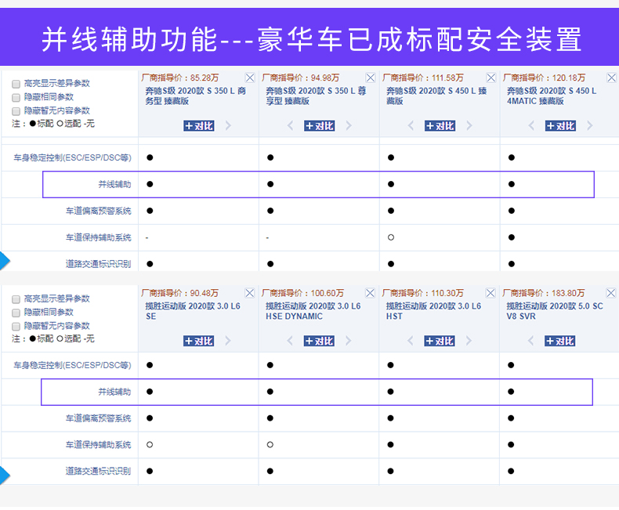Remove 揽胜运动版 3.0 L6 HSE DYNAMIC column
Image resolution: width=619 pixels, height=510 pixels.
point(371,293)
